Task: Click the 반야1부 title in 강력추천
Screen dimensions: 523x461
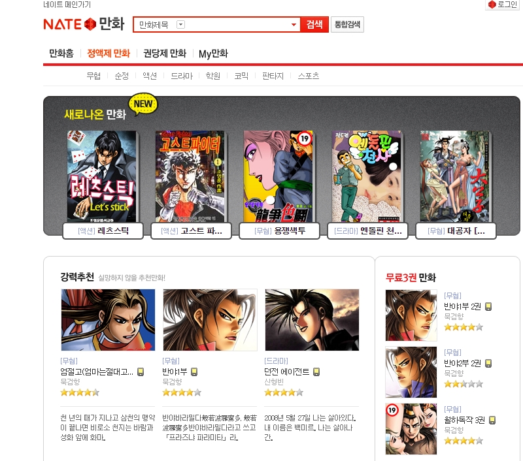Action: pos(175,372)
